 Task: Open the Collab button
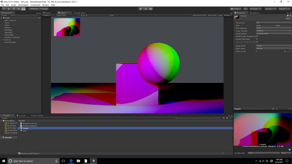[235, 9]
